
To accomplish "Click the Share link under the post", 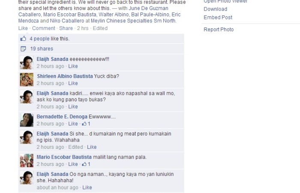I will point(66,28).
